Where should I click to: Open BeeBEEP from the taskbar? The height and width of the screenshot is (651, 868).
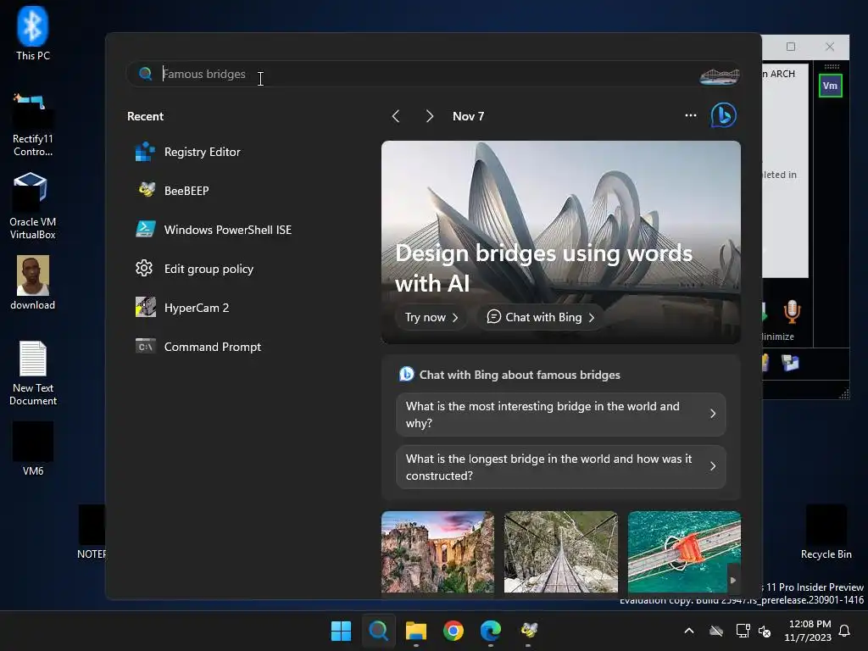528,631
